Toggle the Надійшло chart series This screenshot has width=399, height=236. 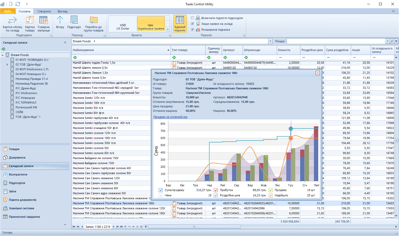[x=271, y=195]
